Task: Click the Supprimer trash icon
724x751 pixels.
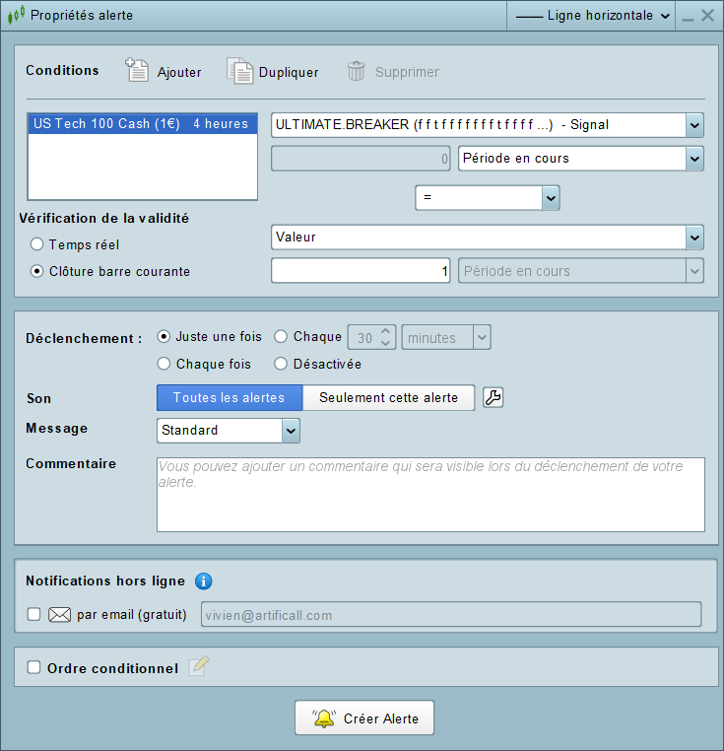Action: 357,71
